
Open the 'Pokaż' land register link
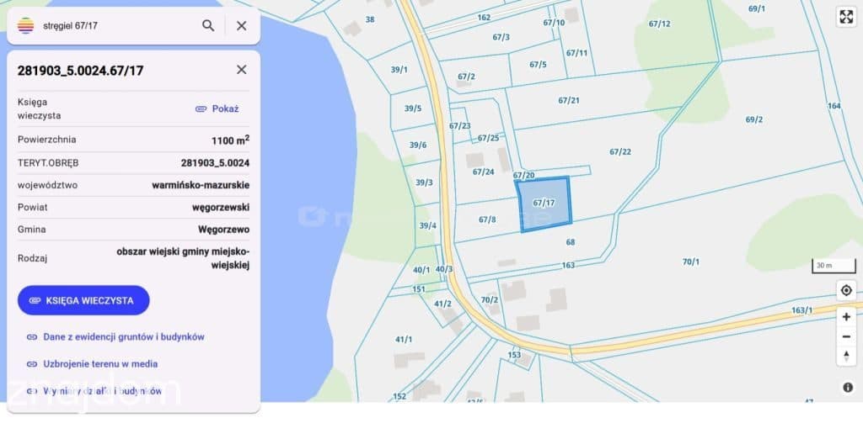point(217,108)
